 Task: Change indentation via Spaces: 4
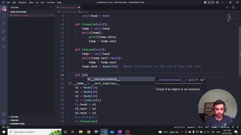tap(191, 127)
